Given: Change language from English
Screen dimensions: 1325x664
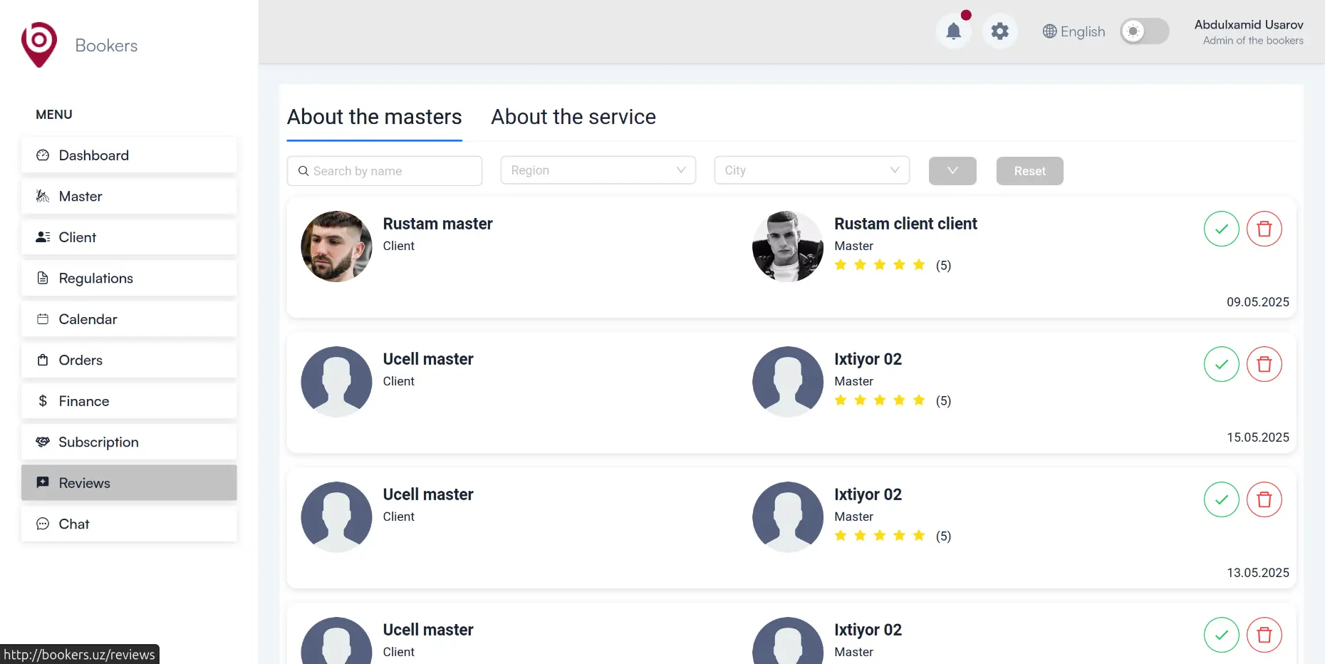Looking at the screenshot, I should (x=1074, y=31).
